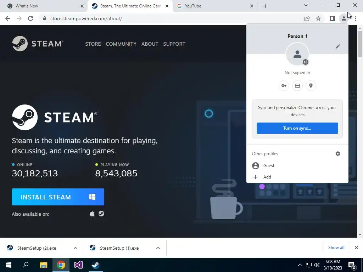
Task: Open the notification center icon
Action: (x=352, y=265)
